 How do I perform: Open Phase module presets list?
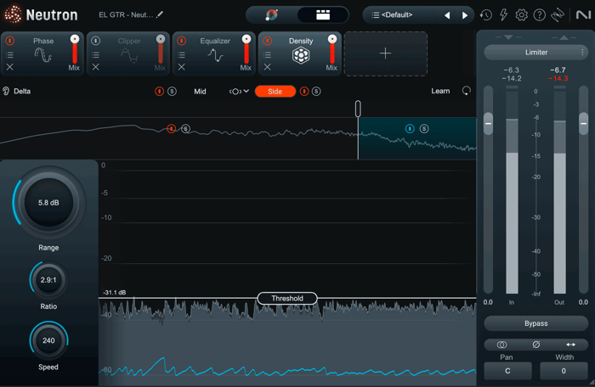click(x=10, y=55)
